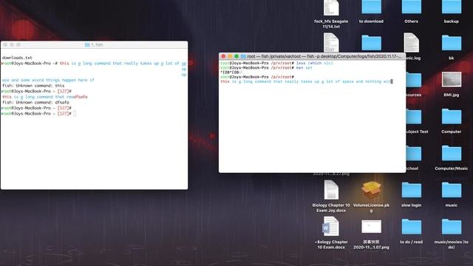Select the Others folder icon
The width and height of the screenshot is (473, 266).
(411, 7)
